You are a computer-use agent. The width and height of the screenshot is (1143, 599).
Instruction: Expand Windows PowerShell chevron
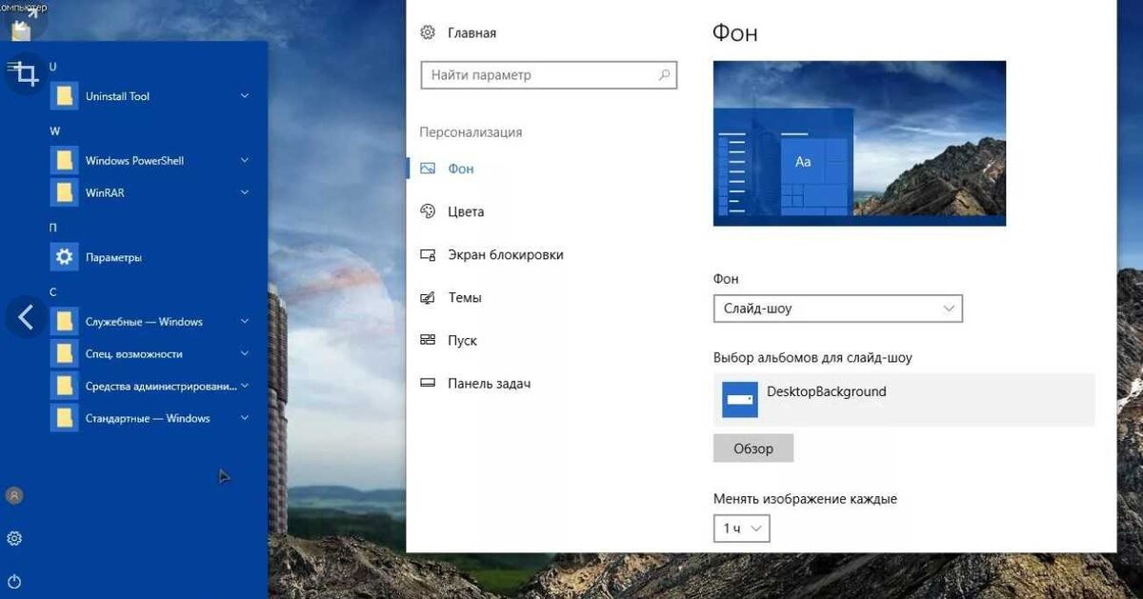(245, 161)
